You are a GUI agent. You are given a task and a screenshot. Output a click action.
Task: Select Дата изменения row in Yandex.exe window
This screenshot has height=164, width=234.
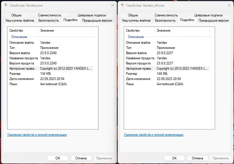51,79
